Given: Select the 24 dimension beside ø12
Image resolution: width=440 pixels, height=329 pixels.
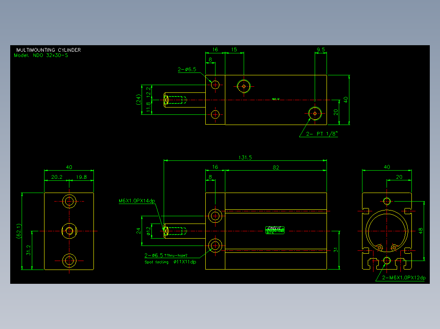Looking at the screenshot, I should click(138, 231).
